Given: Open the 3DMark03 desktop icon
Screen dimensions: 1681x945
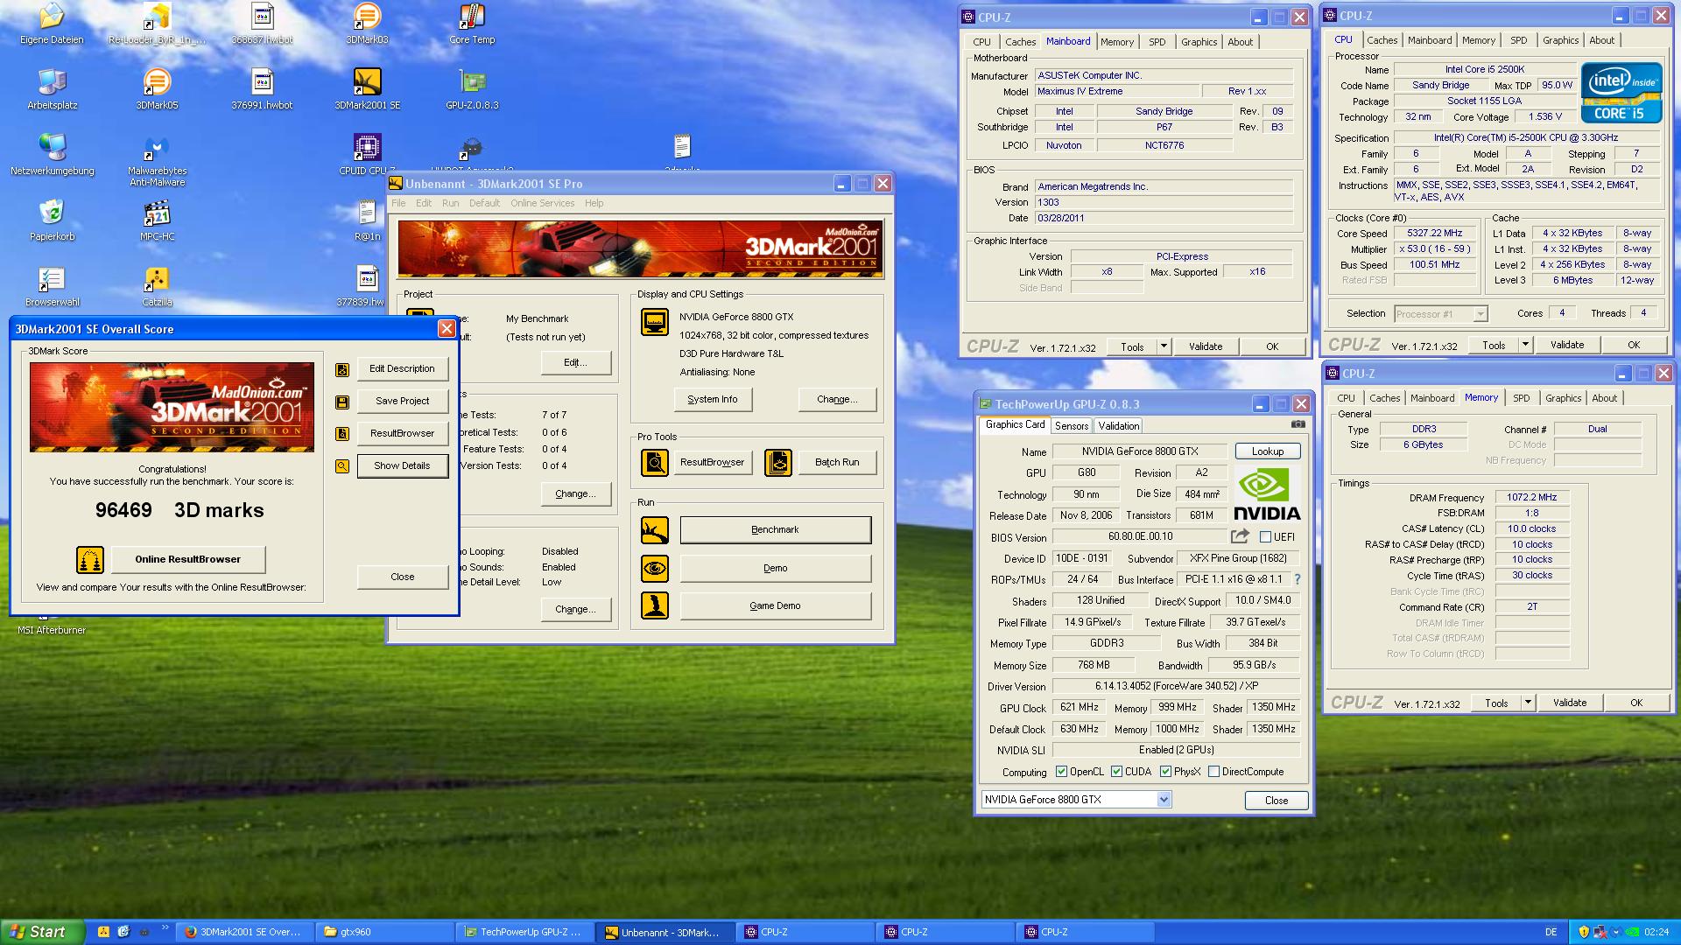Looking at the screenshot, I should tap(367, 24).
